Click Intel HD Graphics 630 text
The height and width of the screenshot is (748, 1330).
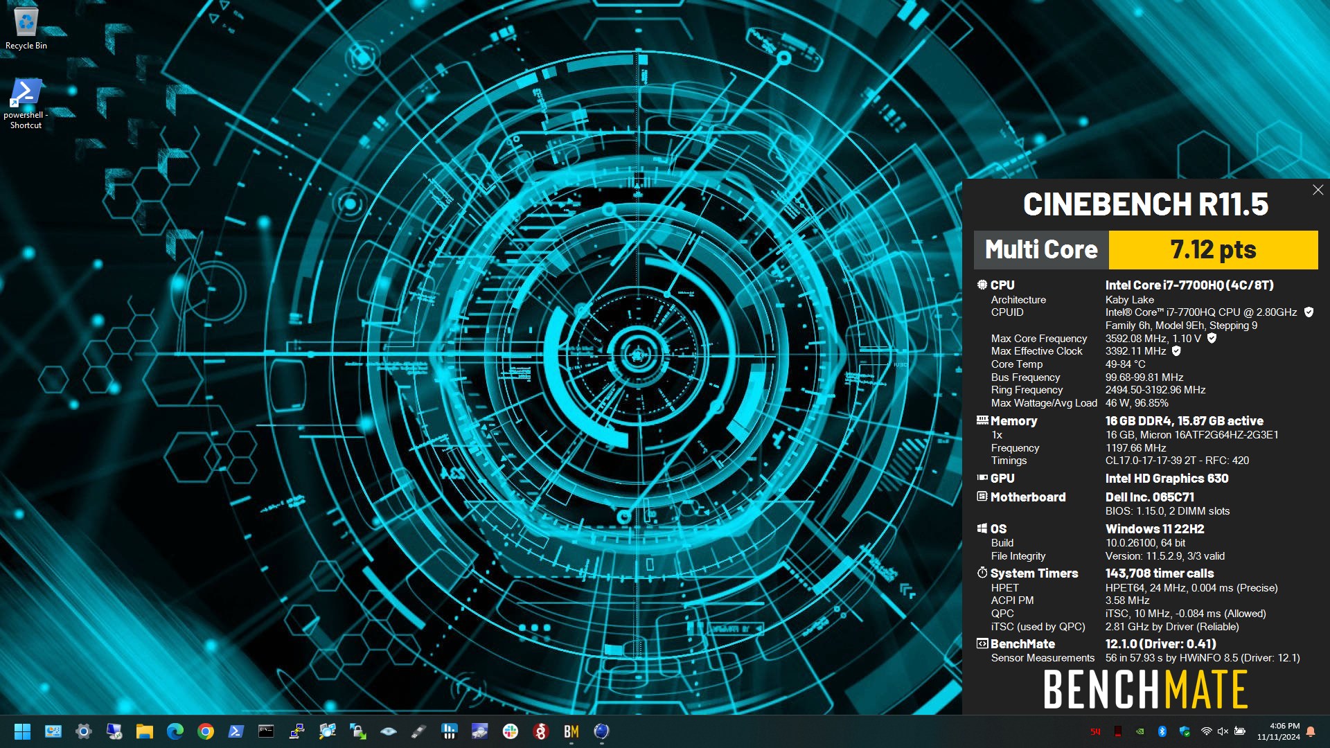coord(1167,478)
